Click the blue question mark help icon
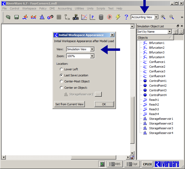Viewport: 185px width, 169px height. 126,17
